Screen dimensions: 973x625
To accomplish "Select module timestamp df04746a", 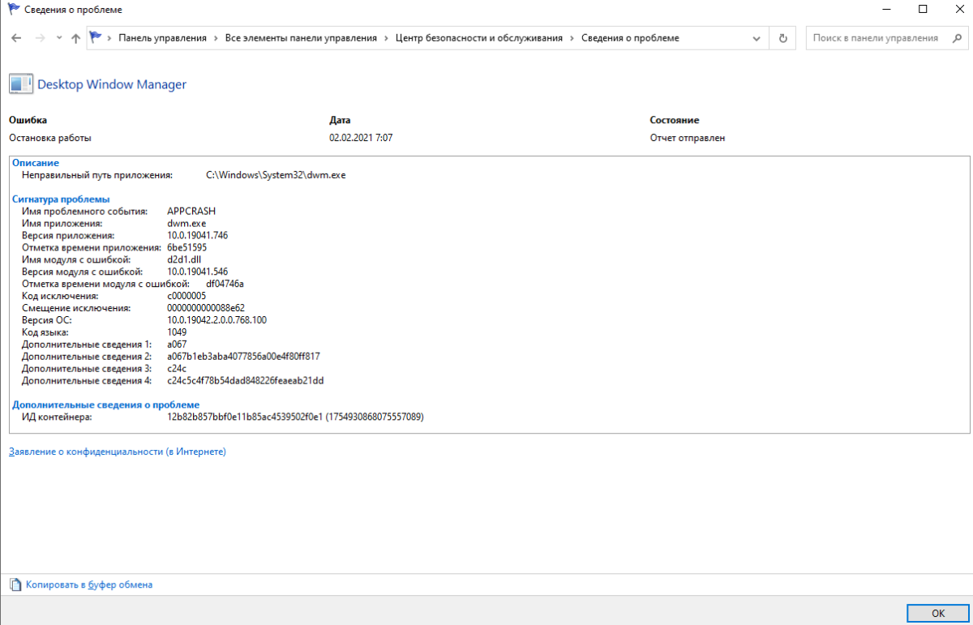I will pos(225,284).
